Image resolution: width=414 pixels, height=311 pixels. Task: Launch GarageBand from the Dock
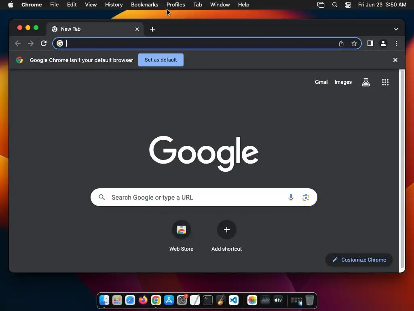[221, 300]
